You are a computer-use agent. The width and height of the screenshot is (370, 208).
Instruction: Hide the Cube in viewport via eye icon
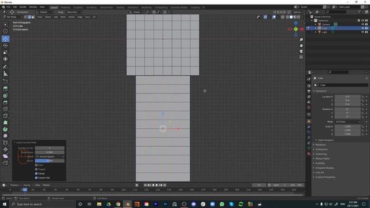(x=362, y=28)
